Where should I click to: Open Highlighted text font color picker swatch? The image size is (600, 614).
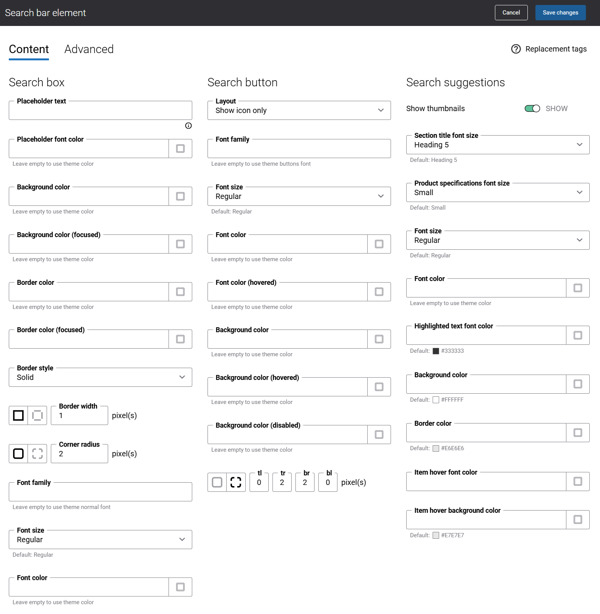point(578,335)
